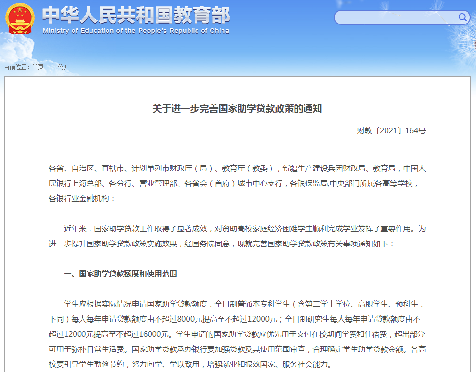Image resolution: width=476 pixels, height=372 pixels.
Task: Click the line beginning 民银行上海总部
Action: click(234, 183)
